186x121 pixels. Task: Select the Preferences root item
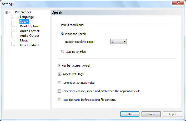point(23,12)
